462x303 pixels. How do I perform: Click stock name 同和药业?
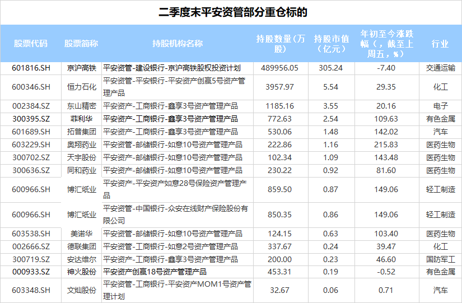(82, 171)
